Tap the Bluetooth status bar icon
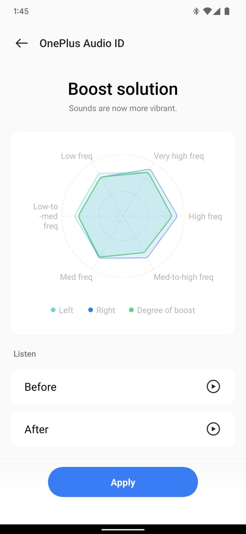 [196, 11]
